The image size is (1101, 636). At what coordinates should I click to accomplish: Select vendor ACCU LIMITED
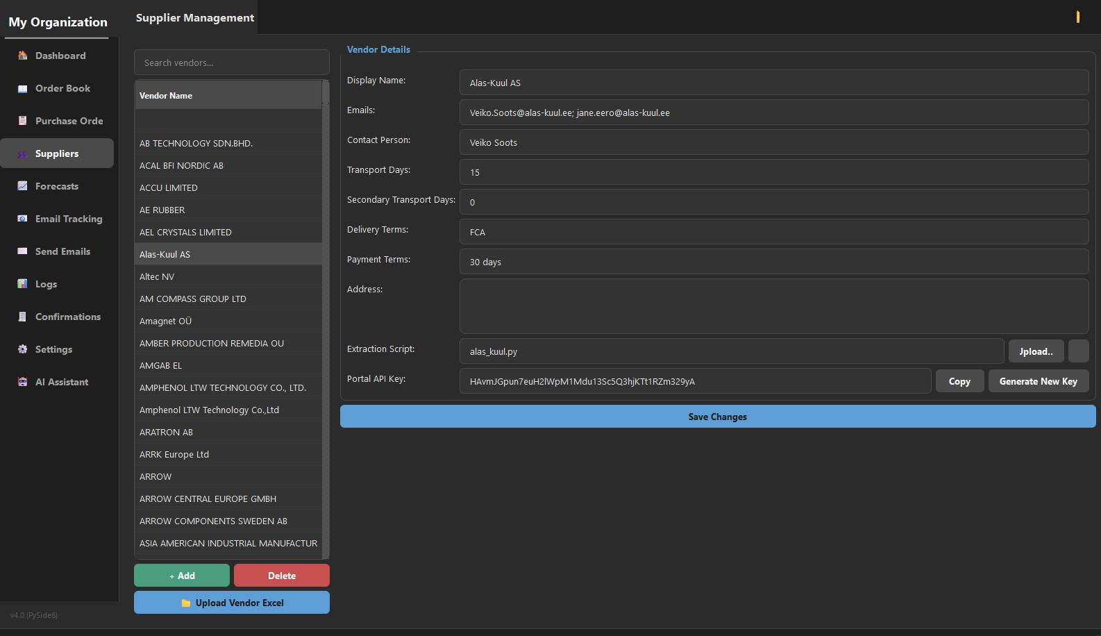click(228, 187)
